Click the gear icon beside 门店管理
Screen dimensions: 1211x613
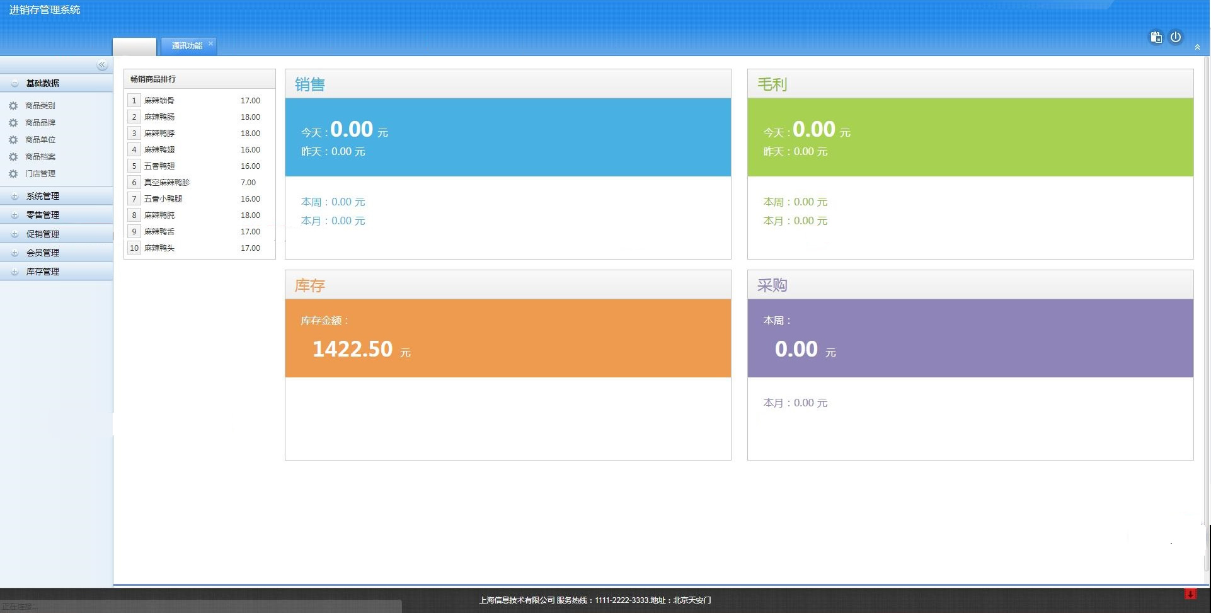(13, 174)
